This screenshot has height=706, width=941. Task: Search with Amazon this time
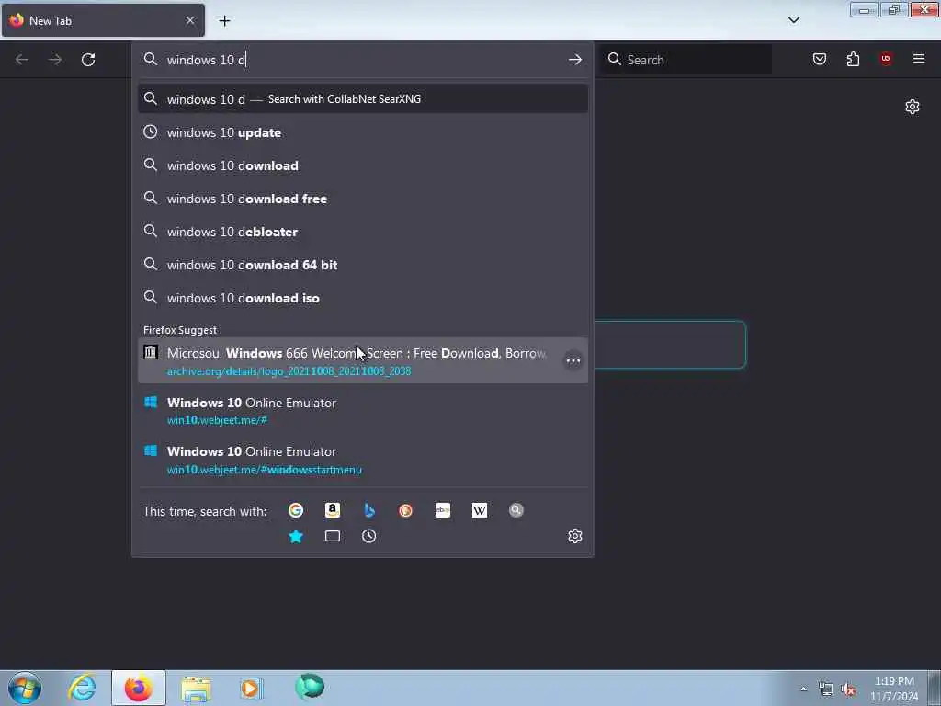coord(333,510)
